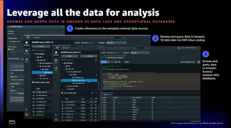Refresh the resource tree in the front editor

[x=96, y=60]
